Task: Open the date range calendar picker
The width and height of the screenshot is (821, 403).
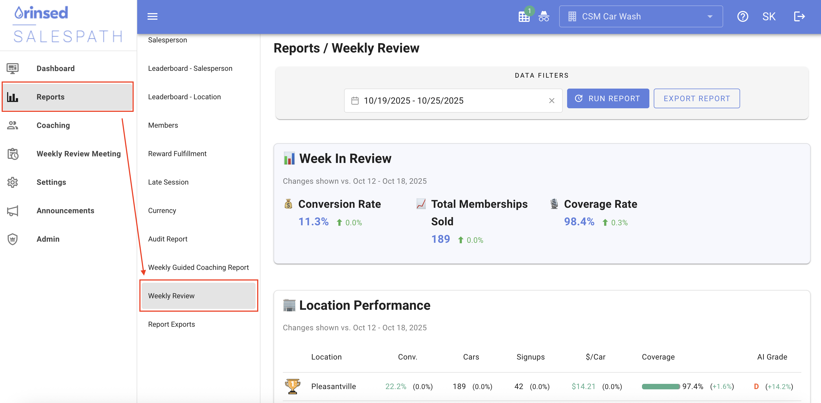Action: [x=355, y=100]
